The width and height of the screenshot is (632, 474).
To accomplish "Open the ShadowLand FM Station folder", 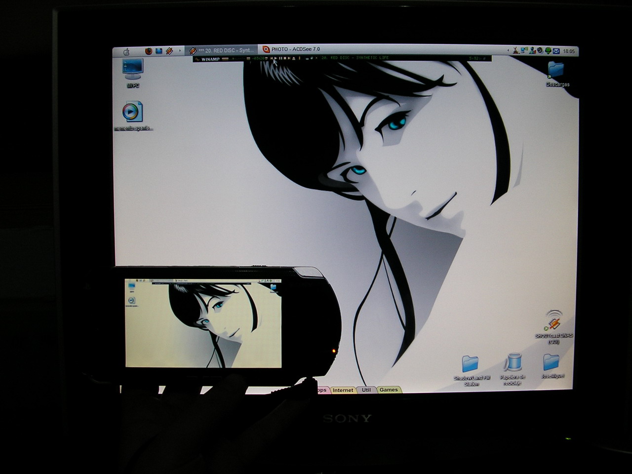I will point(472,370).
